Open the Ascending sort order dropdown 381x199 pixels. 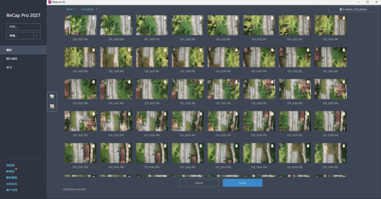click(x=89, y=9)
